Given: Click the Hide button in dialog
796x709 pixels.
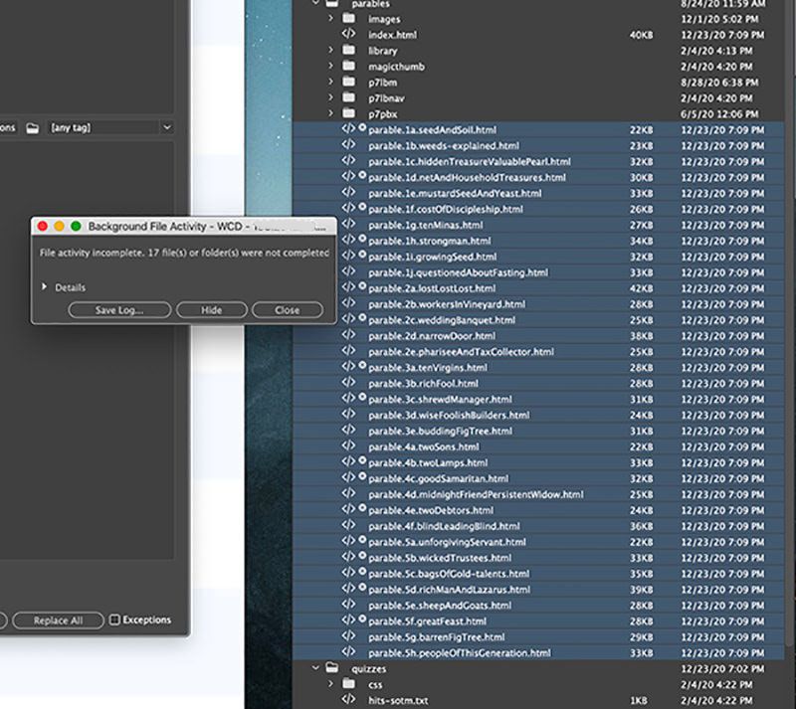Looking at the screenshot, I should coord(211,310).
